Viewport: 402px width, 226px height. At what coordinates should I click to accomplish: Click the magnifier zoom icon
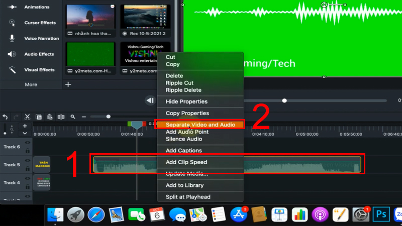(x=73, y=117)
